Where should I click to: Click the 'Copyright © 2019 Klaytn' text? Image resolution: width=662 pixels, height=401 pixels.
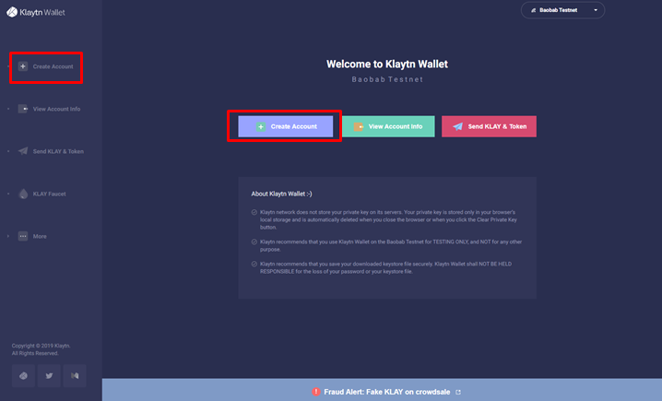(41, 346)
